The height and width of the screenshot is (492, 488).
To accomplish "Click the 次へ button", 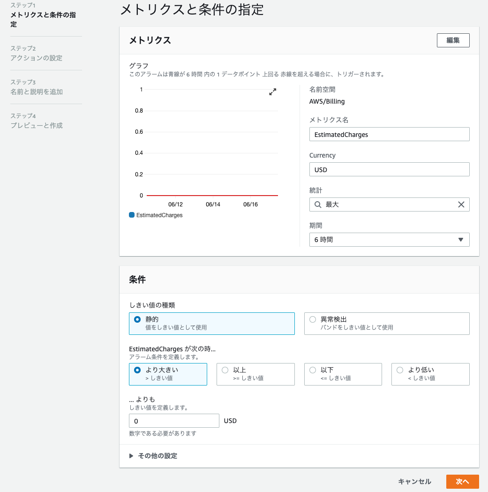I will (x=462, y=482).
